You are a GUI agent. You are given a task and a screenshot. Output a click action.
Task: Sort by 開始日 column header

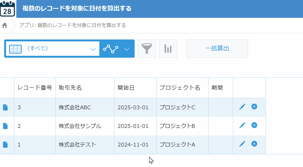126,88
